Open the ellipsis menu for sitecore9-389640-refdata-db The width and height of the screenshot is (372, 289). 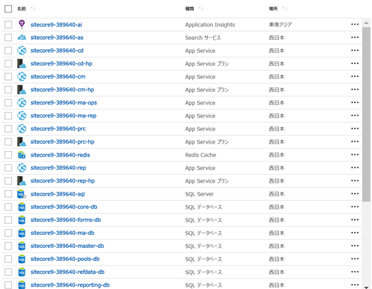(355, 272)
